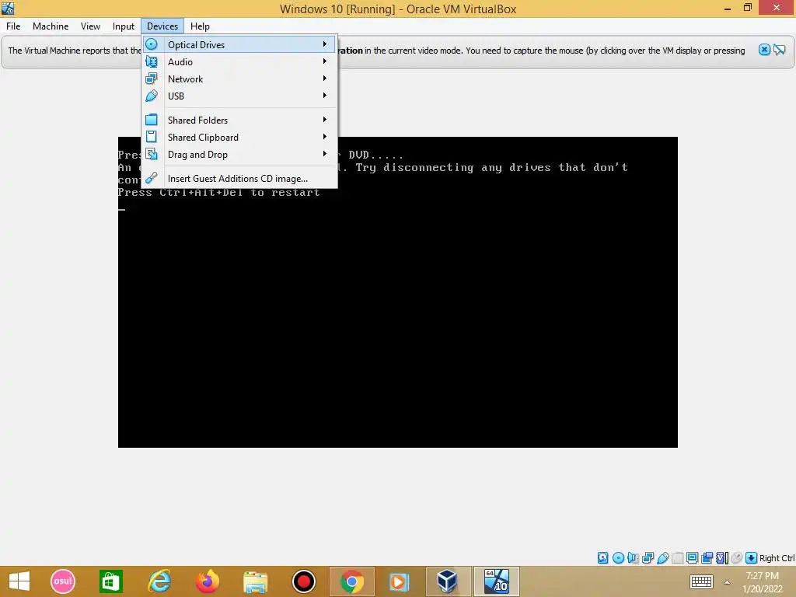Close the open Devices menu
The image size is (796, 597).
coord(162,26)
